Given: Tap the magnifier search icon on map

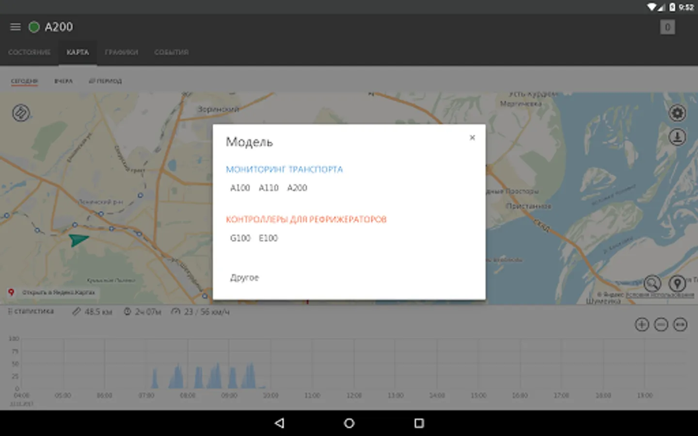Looking at the screenshot, I should pyautogui.click(x=652, y=283).
